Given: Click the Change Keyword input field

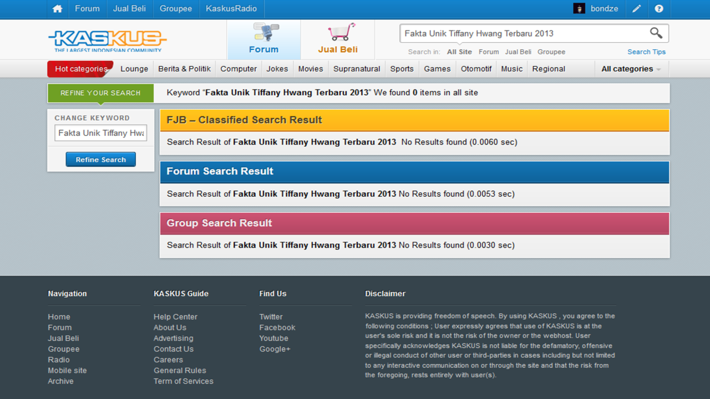Looking at the screenshot, I should (x=101, y=133).
